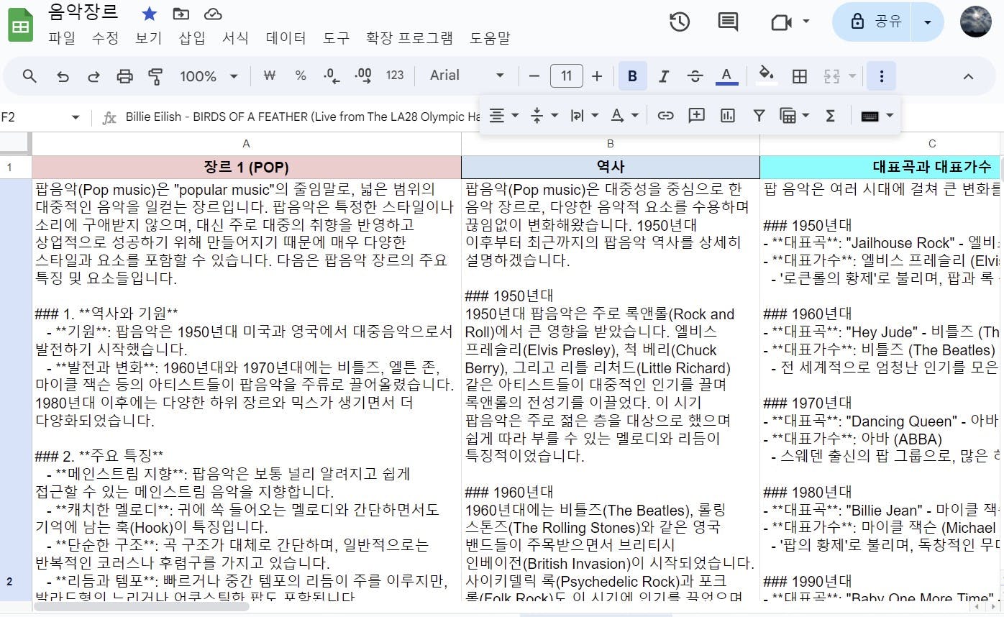Viewport: 1004px width, 617px height.
Task: Redo the last action
Action: [x=93, y=76]
